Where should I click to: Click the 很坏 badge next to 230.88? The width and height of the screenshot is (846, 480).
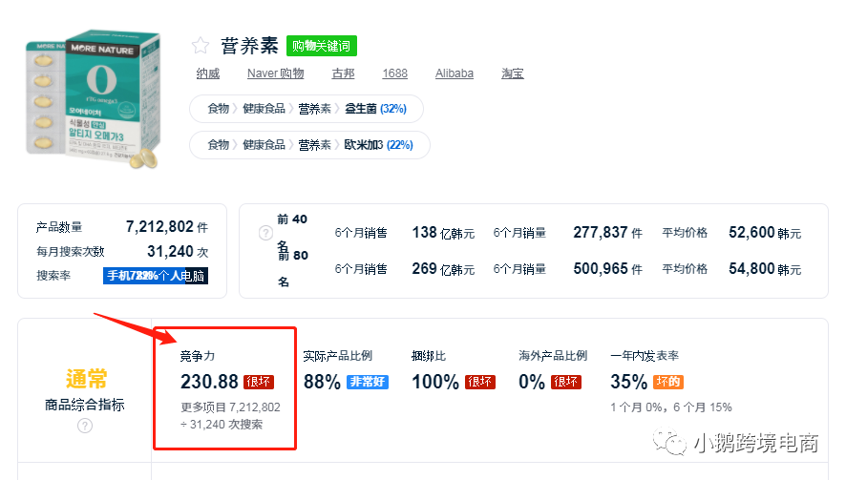click(x=259, y=382)
